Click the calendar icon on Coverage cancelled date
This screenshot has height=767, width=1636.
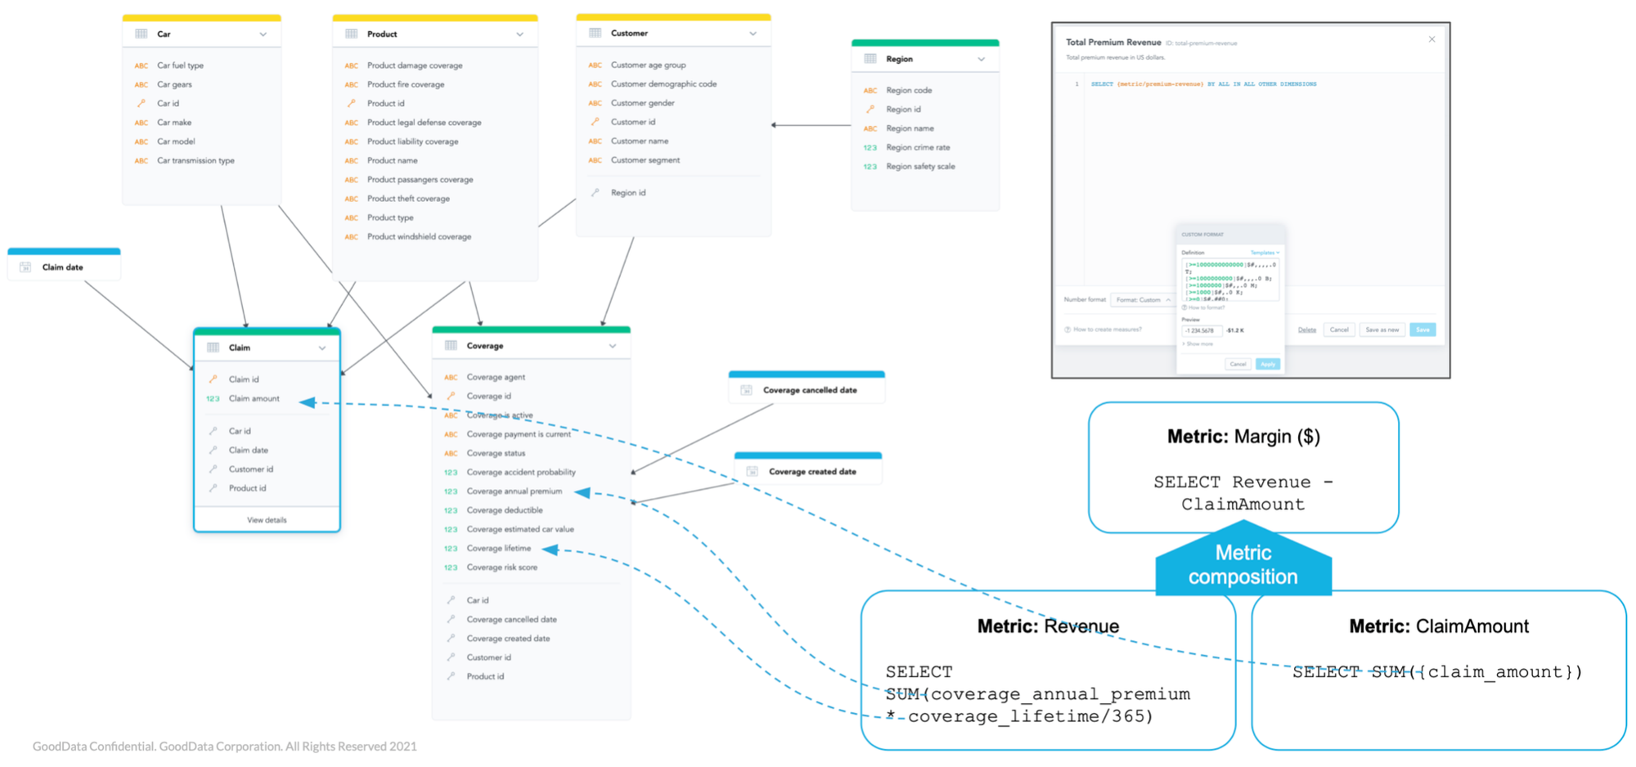744,389
